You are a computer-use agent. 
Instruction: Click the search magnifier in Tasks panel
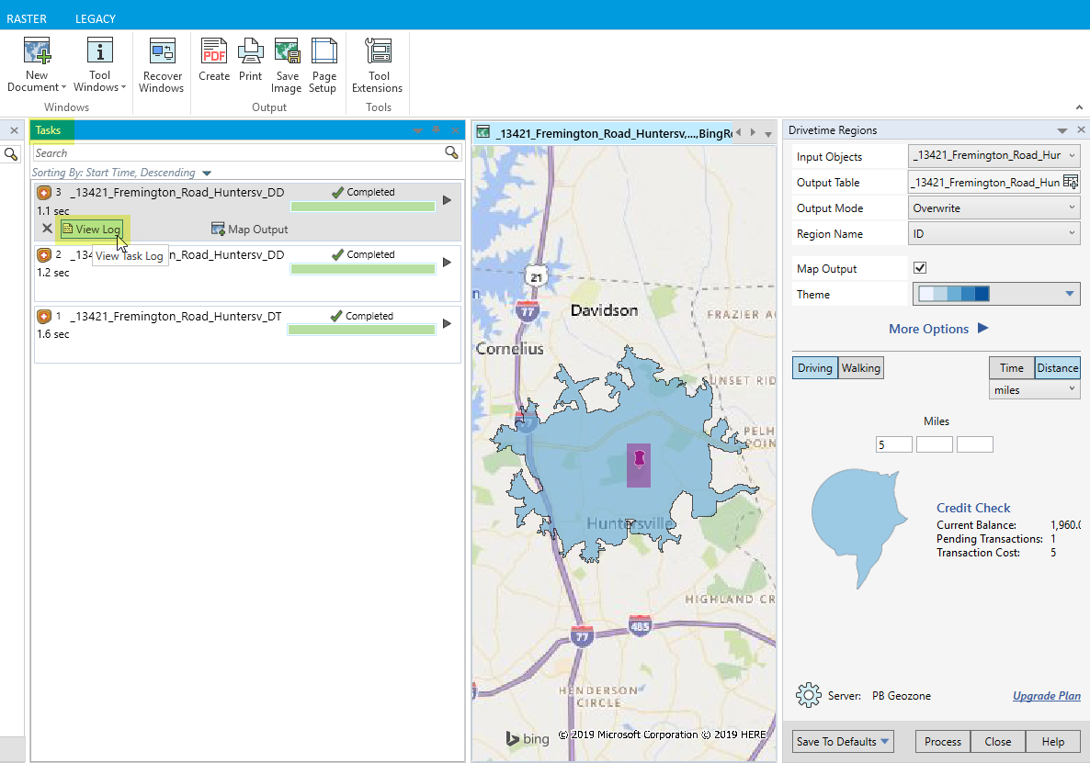[451, 152]
